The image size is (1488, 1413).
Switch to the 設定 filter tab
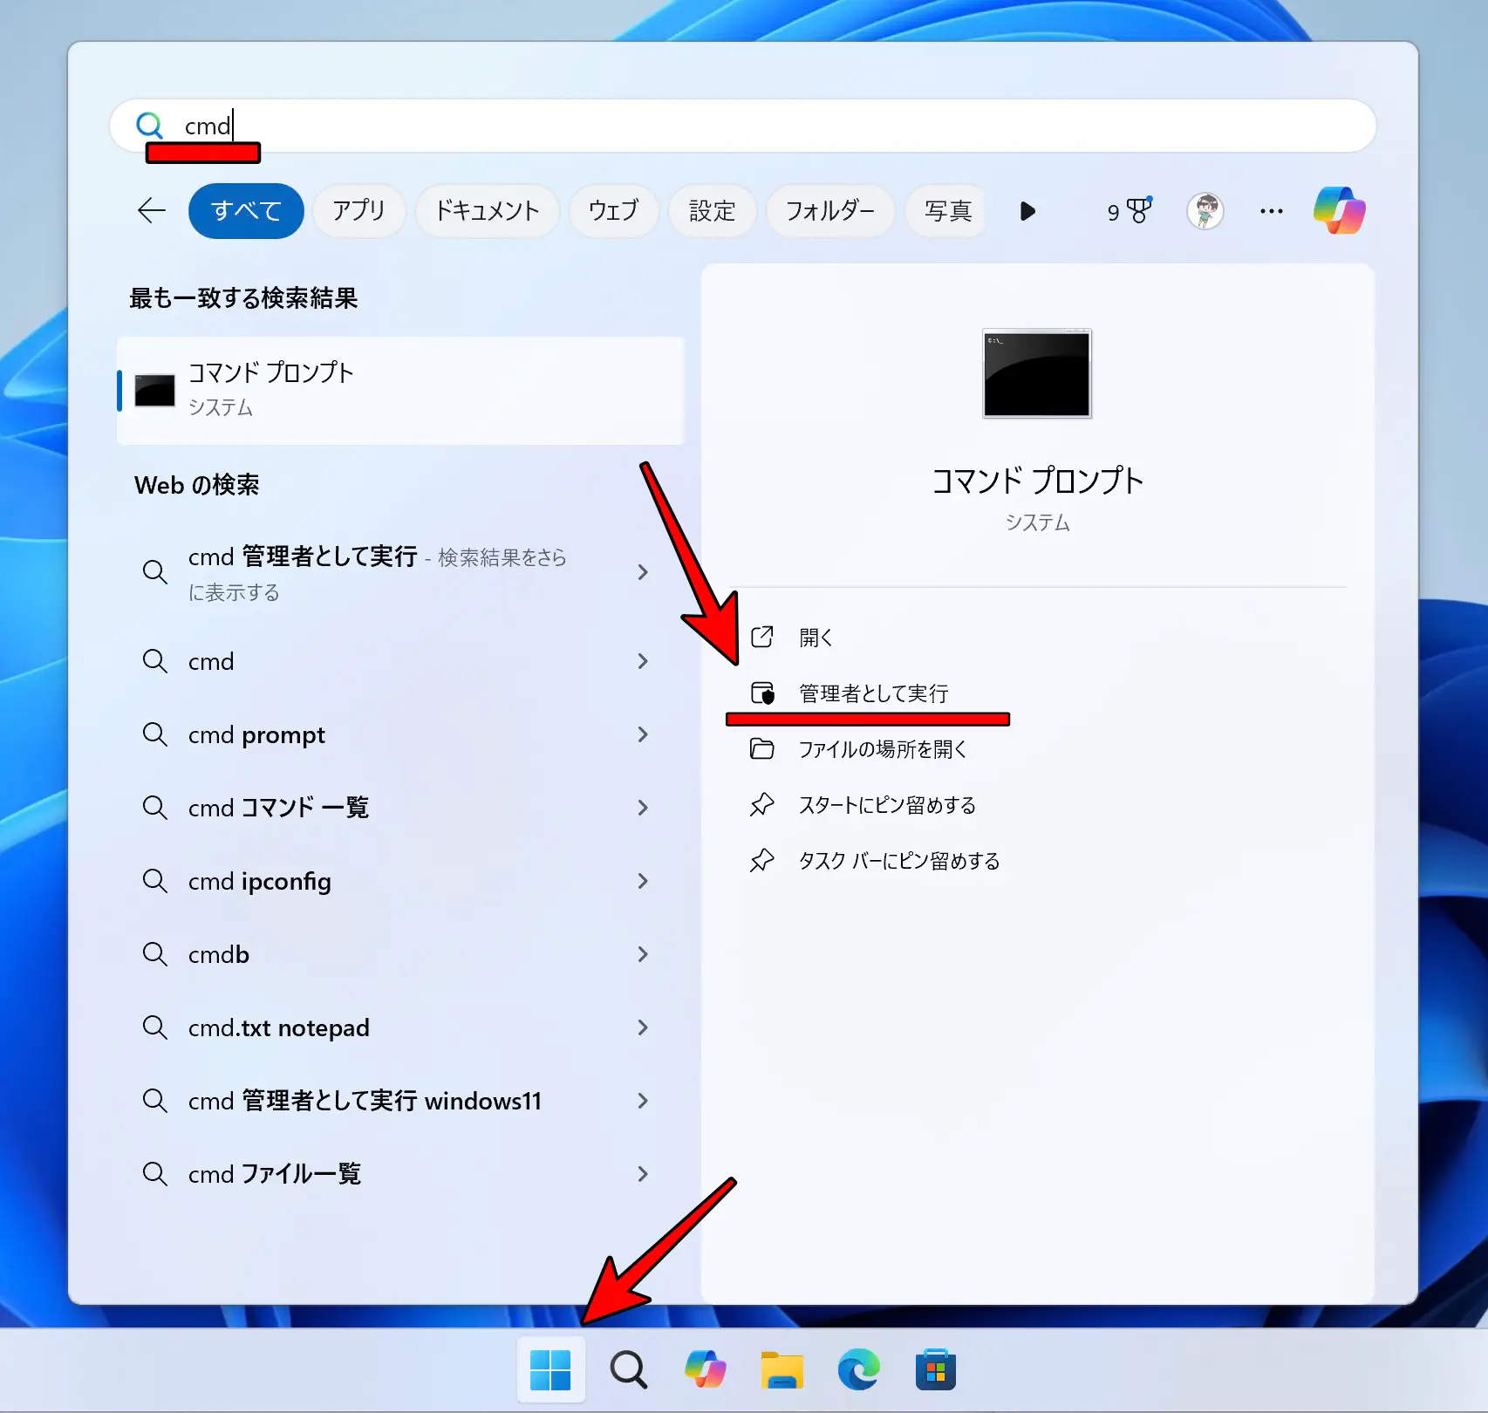pyautogui.click(x=712, y=210)
